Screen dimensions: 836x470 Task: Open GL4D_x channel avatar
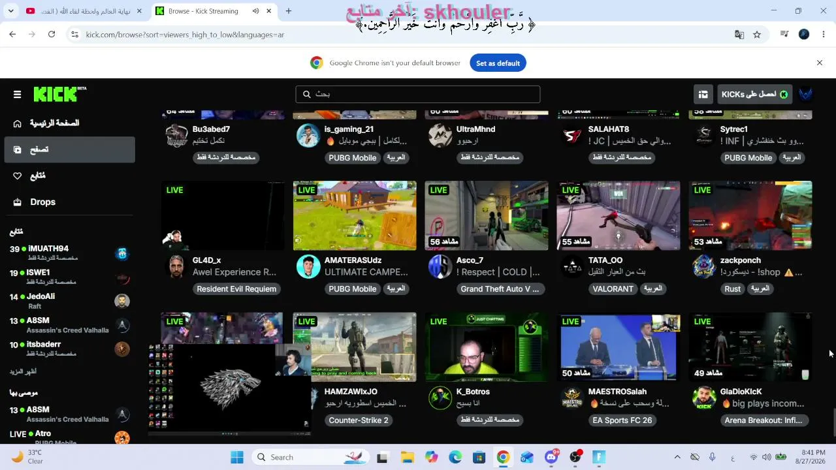tap(176, 267)
